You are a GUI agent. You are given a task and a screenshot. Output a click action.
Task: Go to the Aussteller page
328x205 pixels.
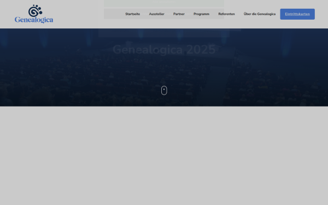tap(157, 14)
